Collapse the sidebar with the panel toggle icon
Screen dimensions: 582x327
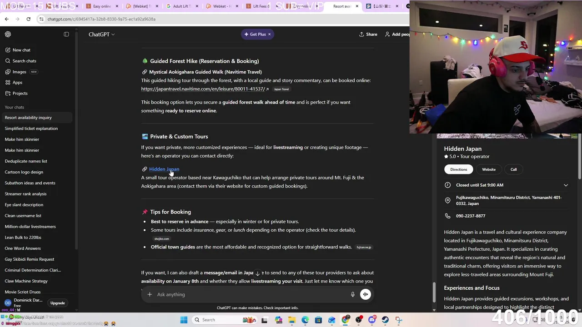click(x=66, y=34)
